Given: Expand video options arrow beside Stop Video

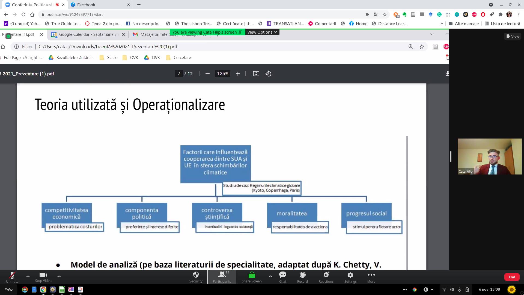Looking at the screenshot, I should (59, 276).
